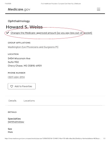Switch to the Locations tab

29,101
